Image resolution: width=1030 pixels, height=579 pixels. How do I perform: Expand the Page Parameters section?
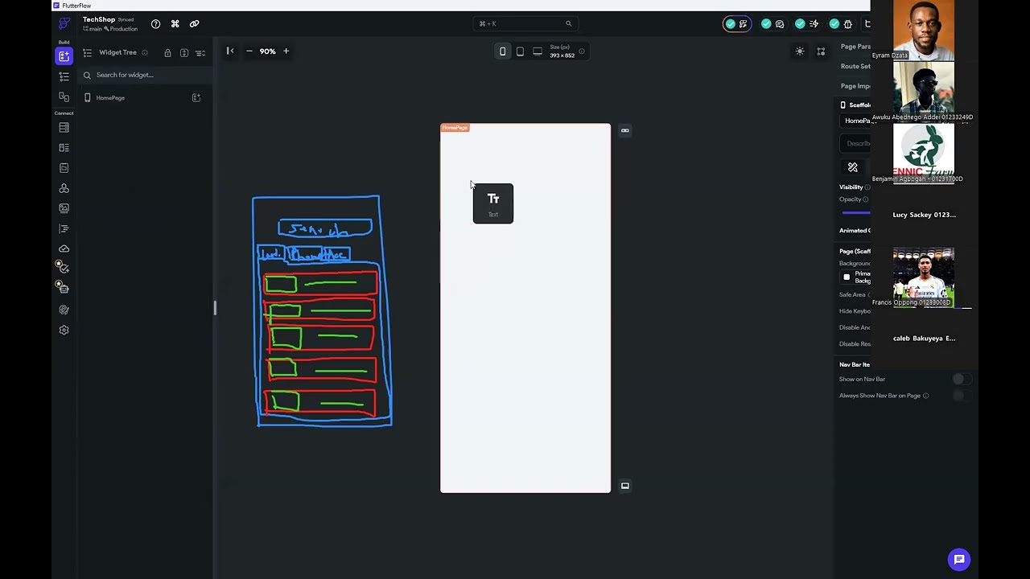point(855,47)
